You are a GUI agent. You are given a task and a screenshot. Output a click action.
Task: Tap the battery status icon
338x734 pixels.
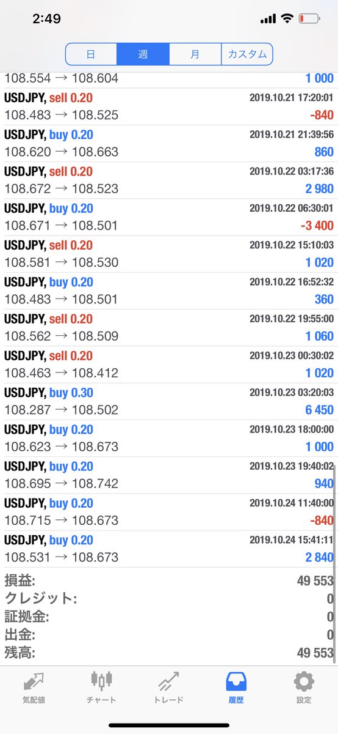(309, 20)
